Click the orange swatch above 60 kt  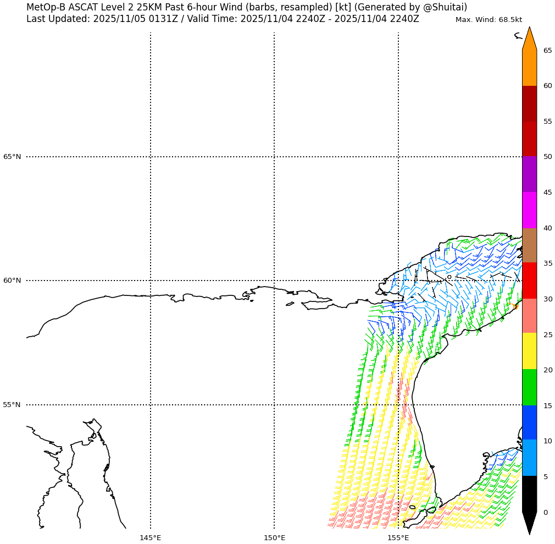(529, 68)
